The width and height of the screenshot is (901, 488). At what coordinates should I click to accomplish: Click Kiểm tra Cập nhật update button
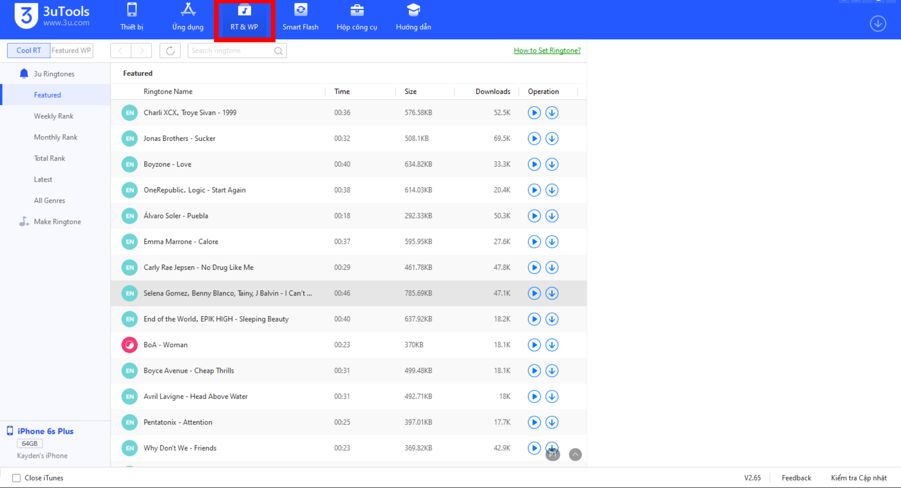coord(858,478)
